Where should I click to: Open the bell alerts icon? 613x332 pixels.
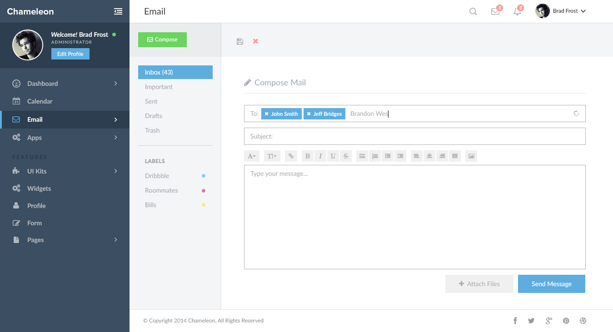click(x=517, y=11)
